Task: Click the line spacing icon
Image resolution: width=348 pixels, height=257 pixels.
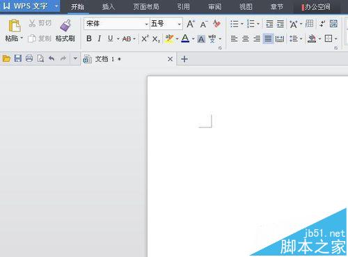Action: (294, 38)
